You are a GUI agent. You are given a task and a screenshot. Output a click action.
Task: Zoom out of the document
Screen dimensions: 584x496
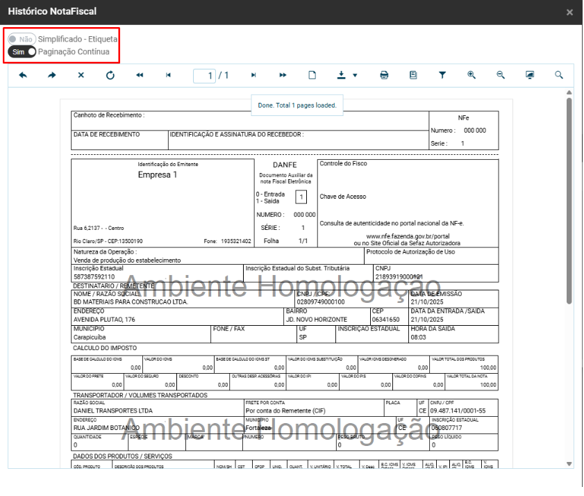[500, 75]
